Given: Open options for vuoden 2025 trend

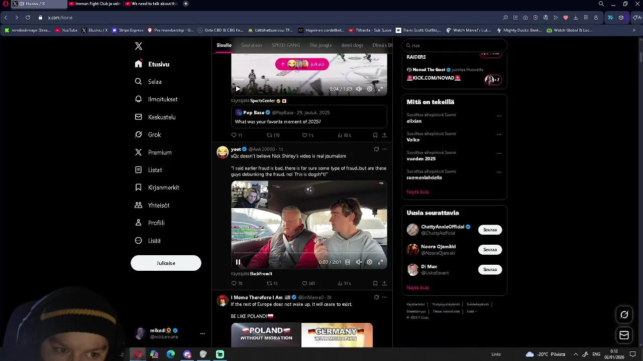Looking at the screenshot, I should click(499, 153).
